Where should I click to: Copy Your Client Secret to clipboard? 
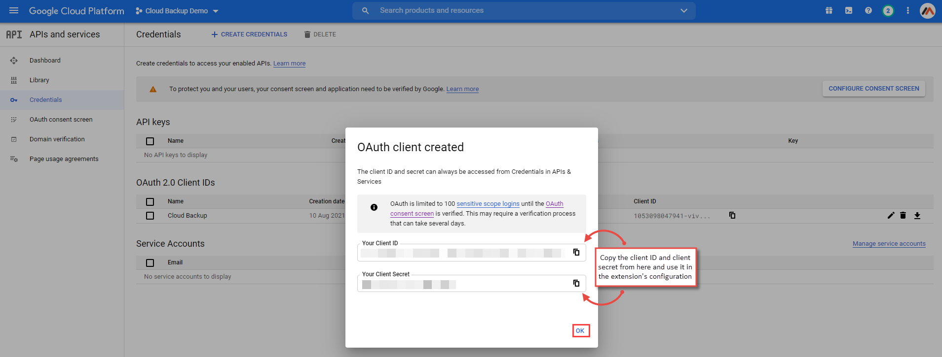tap(576, 283)
